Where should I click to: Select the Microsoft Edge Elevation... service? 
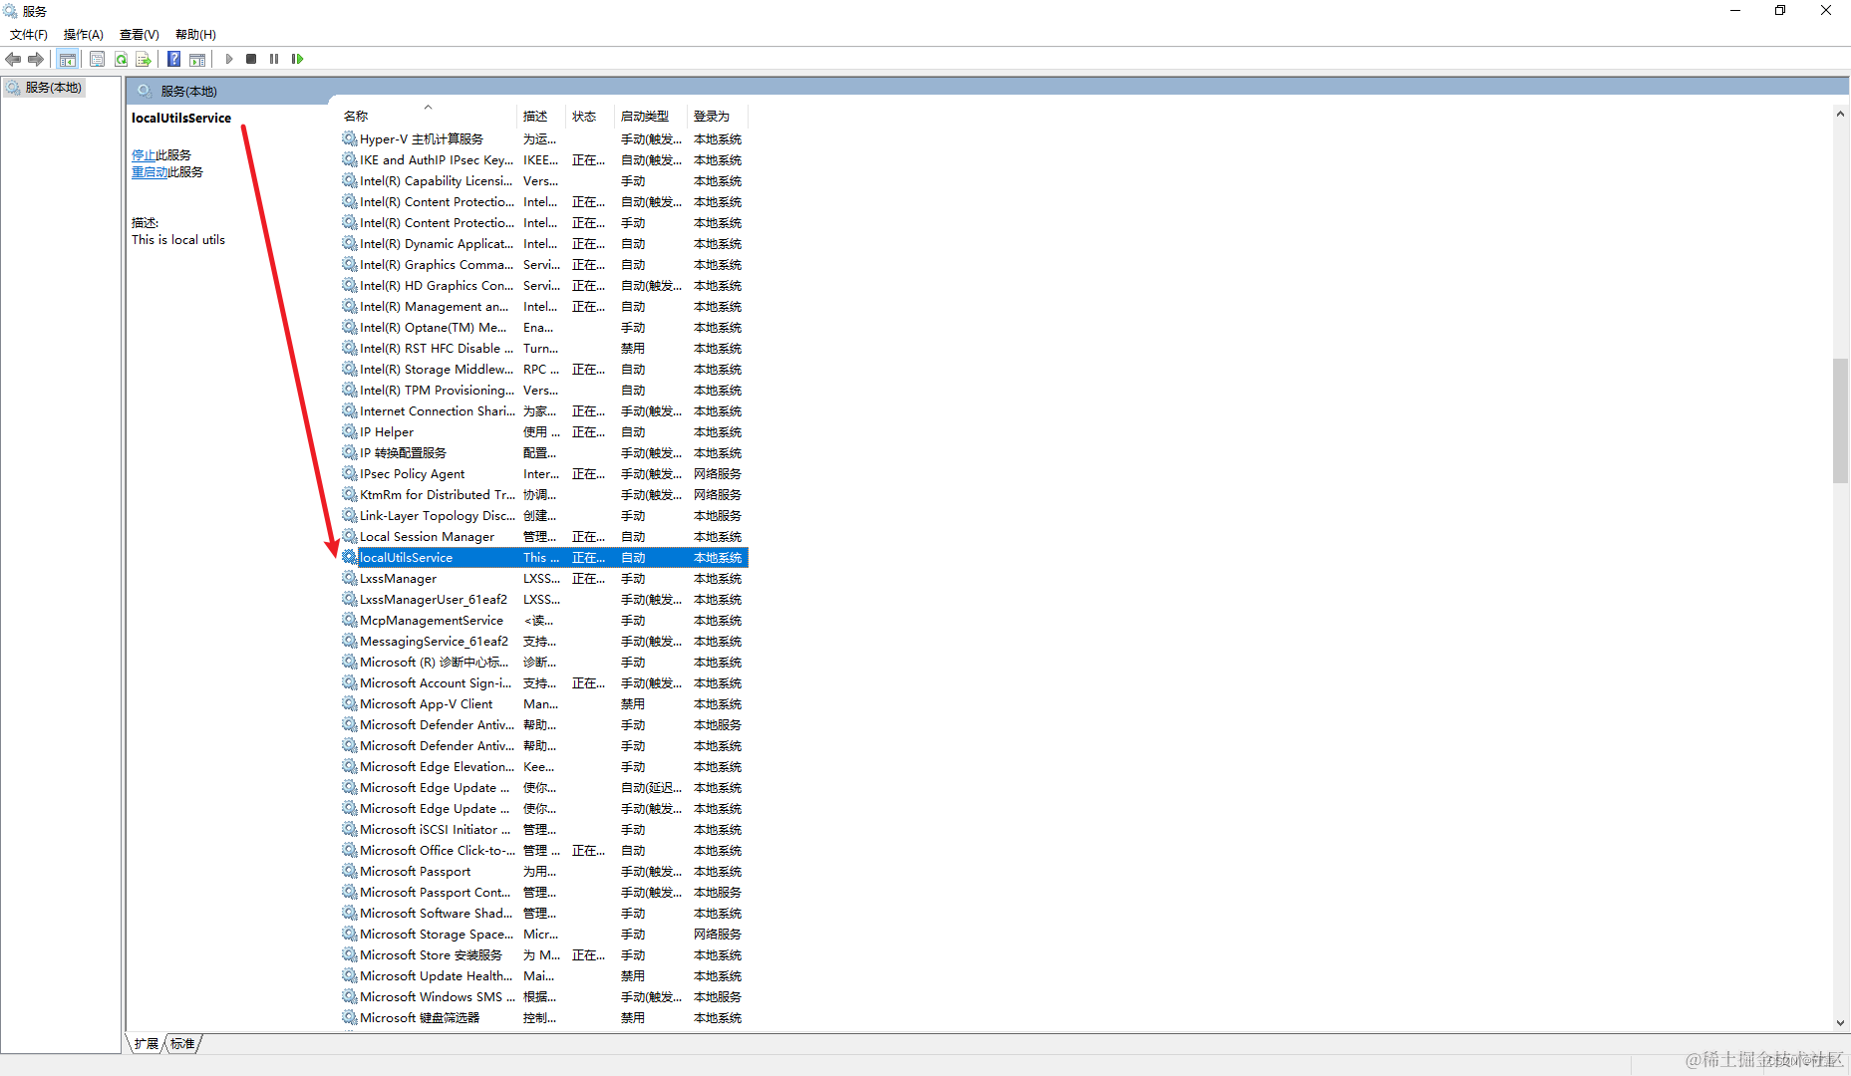(x=544, y=767)
